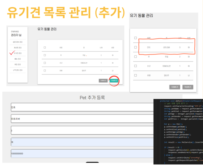Check the 초코 row in right list

tap(135, 66)
